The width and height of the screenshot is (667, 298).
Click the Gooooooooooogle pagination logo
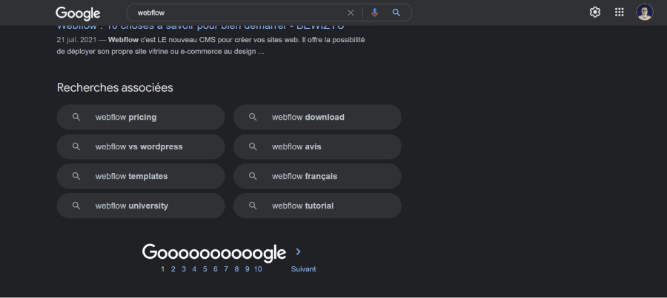click(214, 254)
